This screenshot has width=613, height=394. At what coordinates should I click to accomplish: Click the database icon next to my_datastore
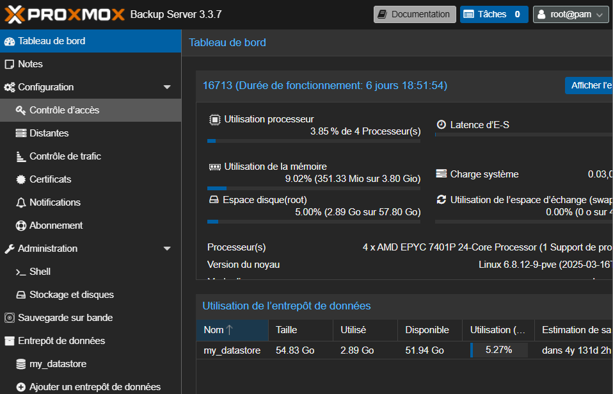(20, 365)
